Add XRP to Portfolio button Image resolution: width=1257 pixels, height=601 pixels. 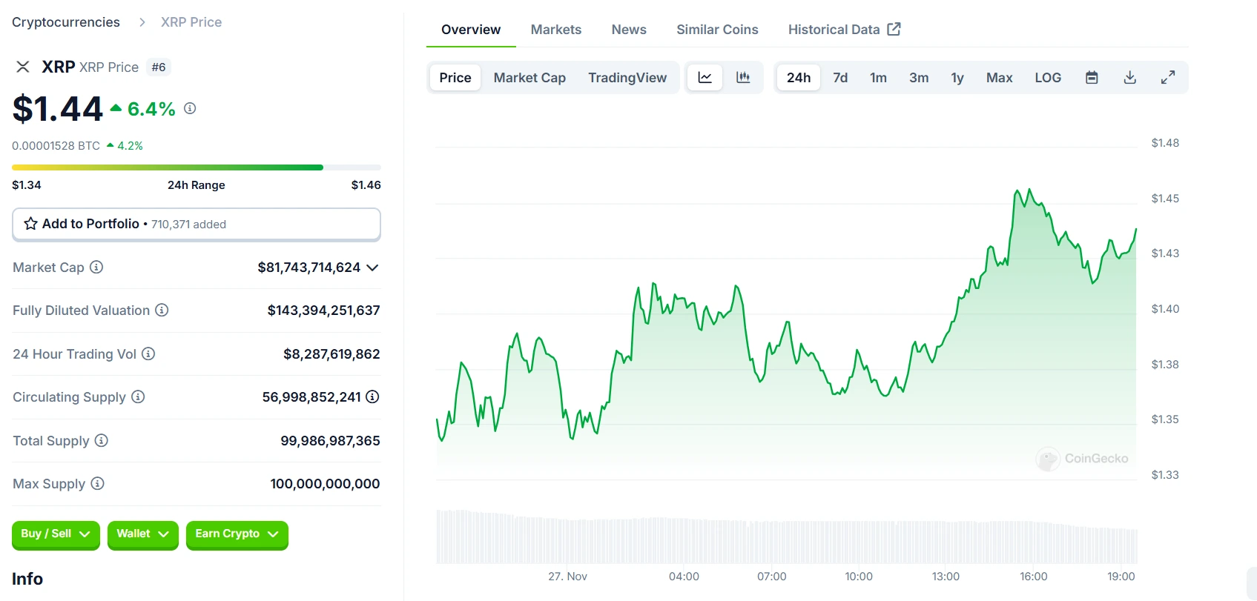pos(197,224)
